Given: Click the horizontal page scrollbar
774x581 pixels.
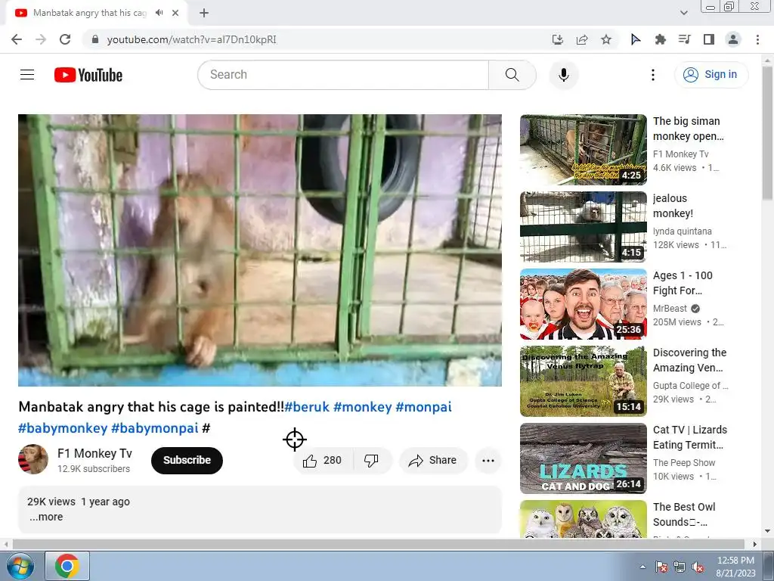Looking at the screenshot, I should click(x=378, y=544).
